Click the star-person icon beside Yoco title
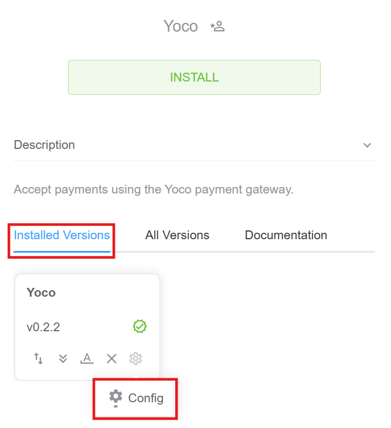391x428 pixels. [x=217, y=26]
